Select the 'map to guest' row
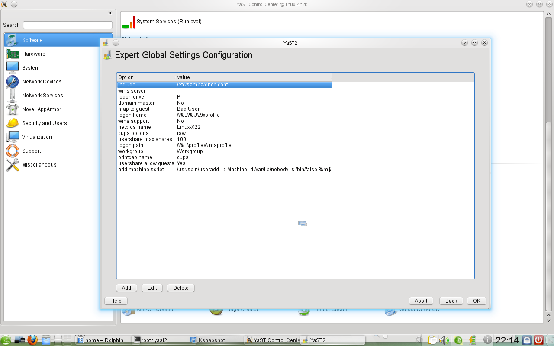Viewport: 554px width, 346px height. 224,109
